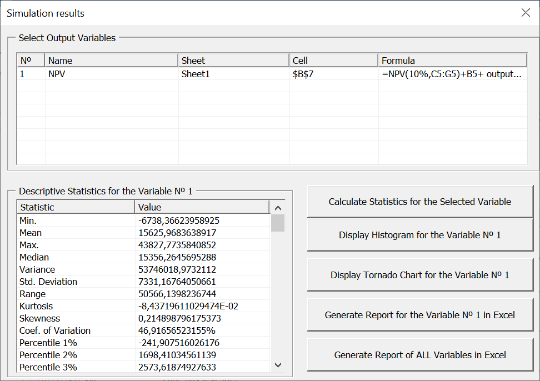Select the Range statistic row label
Screen dimensions: 540x381
coord(32,294)
